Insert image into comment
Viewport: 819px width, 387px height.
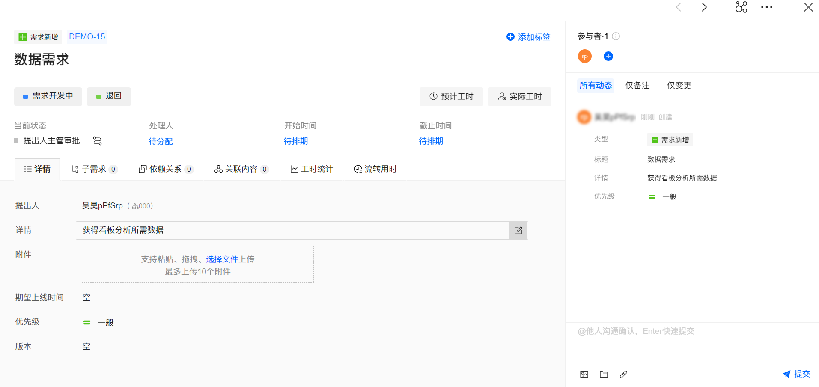[x=584, y=375]
